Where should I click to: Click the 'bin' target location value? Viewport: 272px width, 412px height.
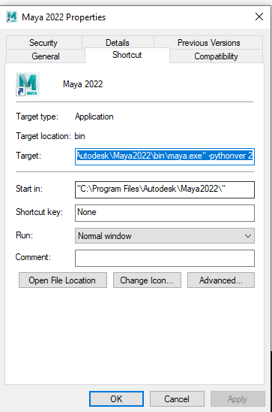point(80,136)
